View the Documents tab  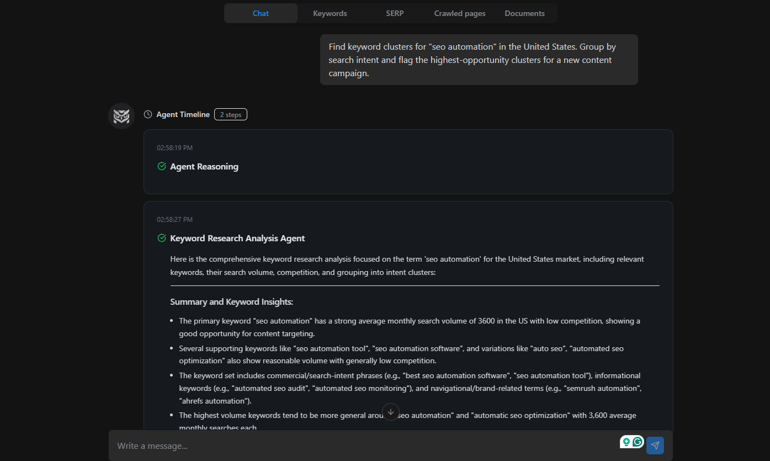coord(524,13)
